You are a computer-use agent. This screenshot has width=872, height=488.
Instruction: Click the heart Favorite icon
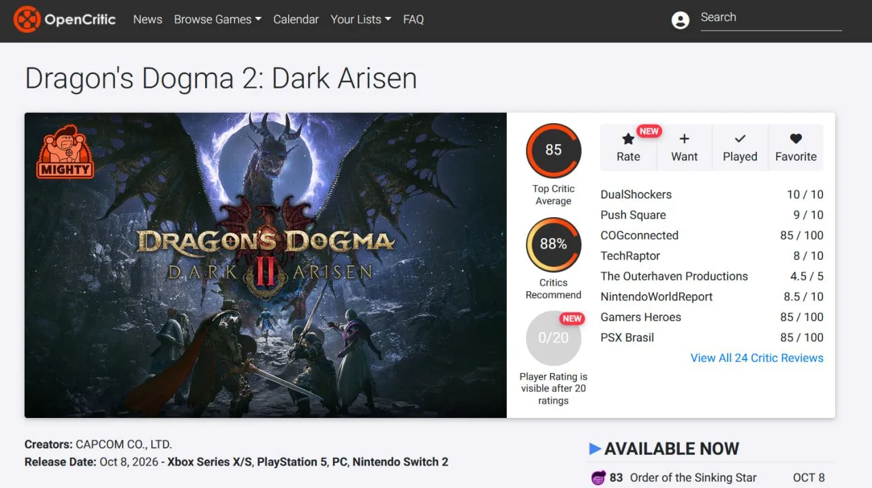(796, 139)
